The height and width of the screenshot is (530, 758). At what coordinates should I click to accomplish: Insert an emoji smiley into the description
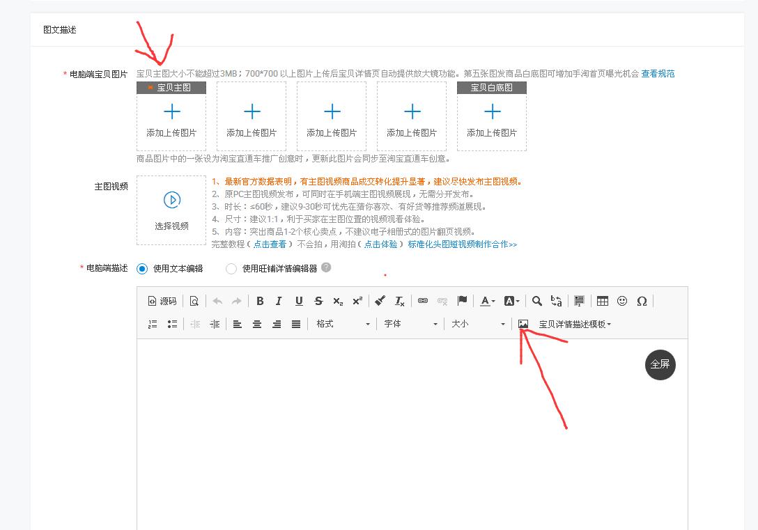click(x=621, y=300)
